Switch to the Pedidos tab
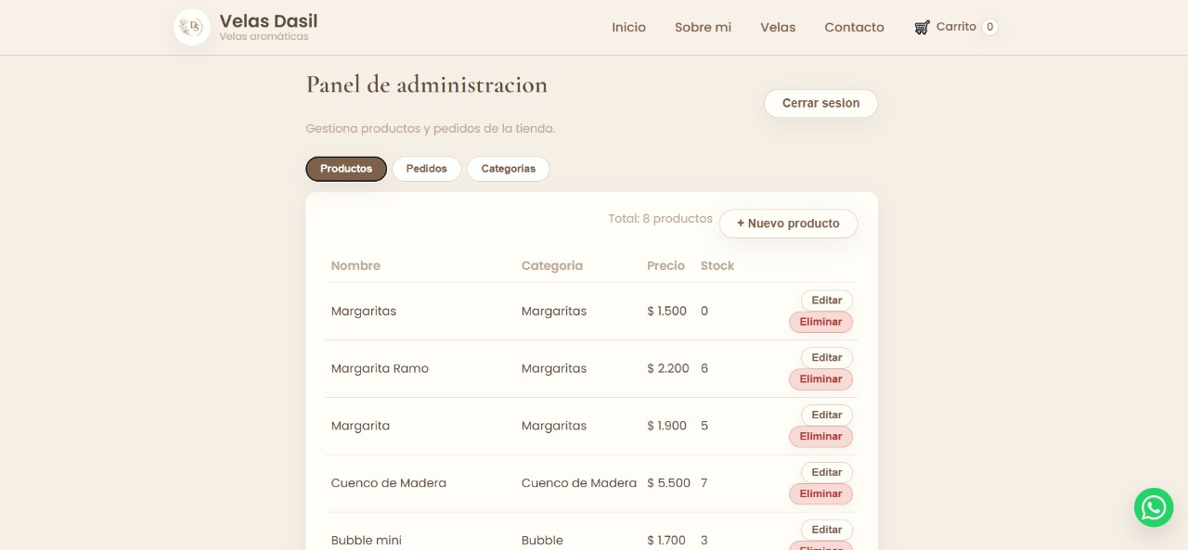The height and width of the screenshot is (550, 1188). (x=426, y=168)
